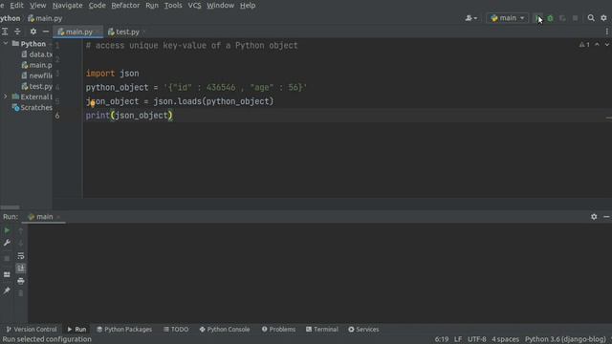
Task: Open Search Everywhere magnifier icon
Action: 591,18
